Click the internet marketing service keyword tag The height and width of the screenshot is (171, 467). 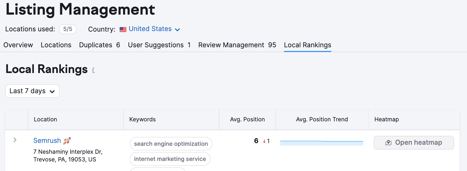click(x=170, y=159)
